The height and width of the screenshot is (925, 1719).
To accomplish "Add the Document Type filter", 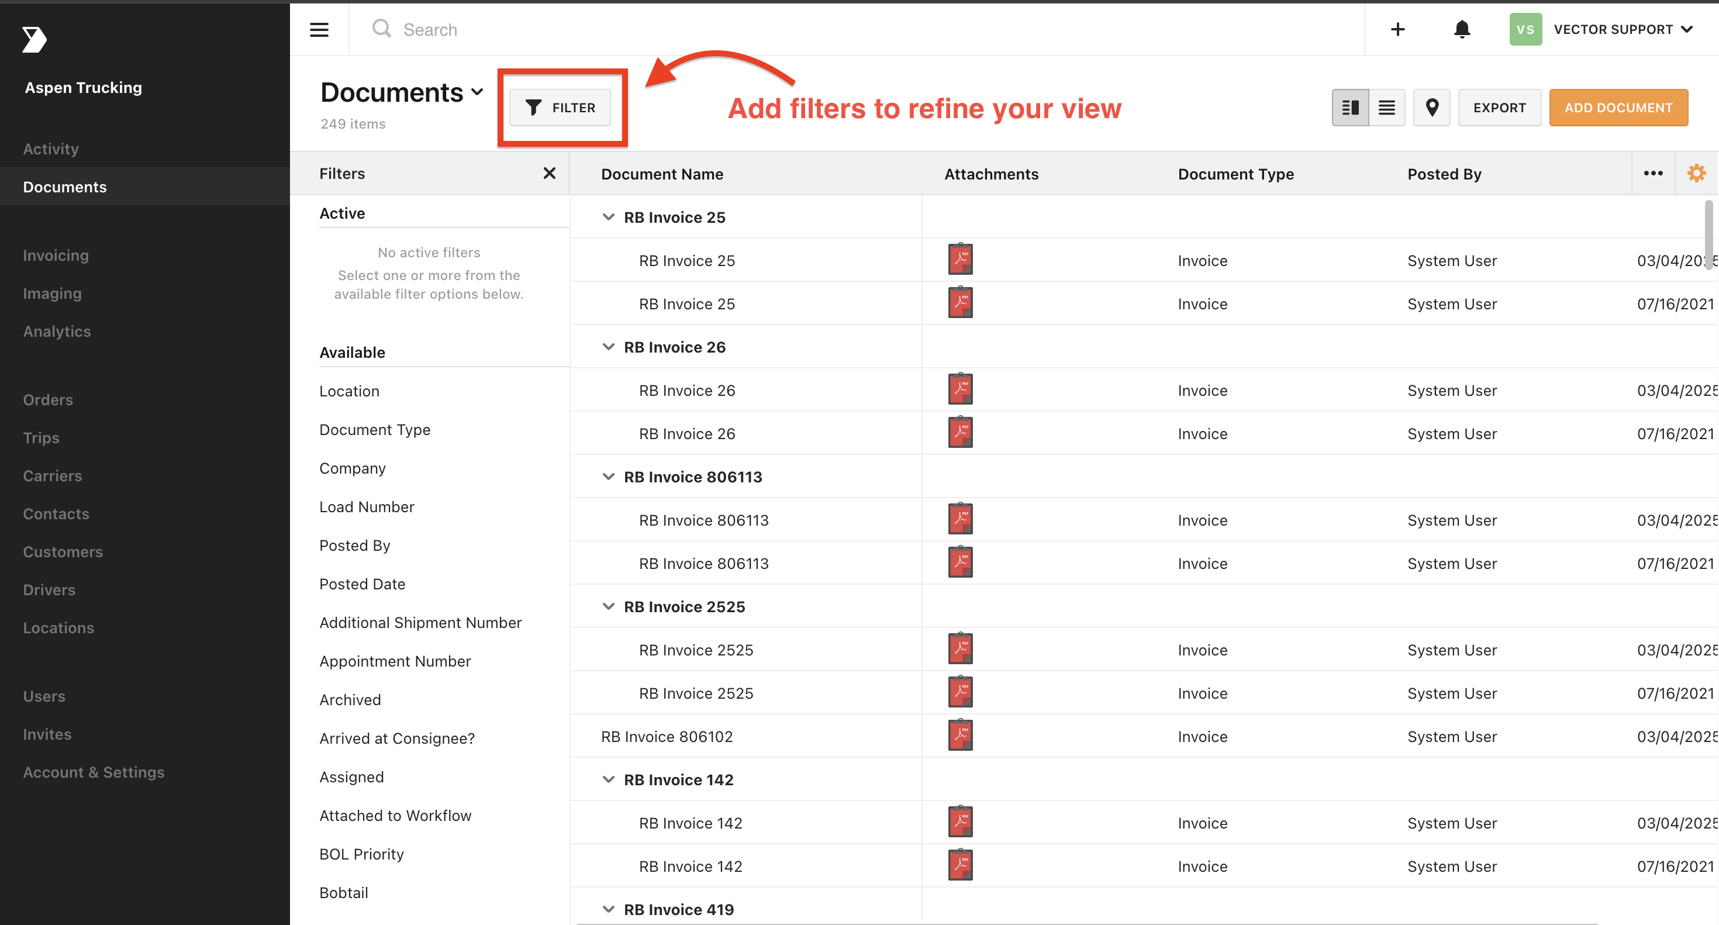I will pos(374,430).
